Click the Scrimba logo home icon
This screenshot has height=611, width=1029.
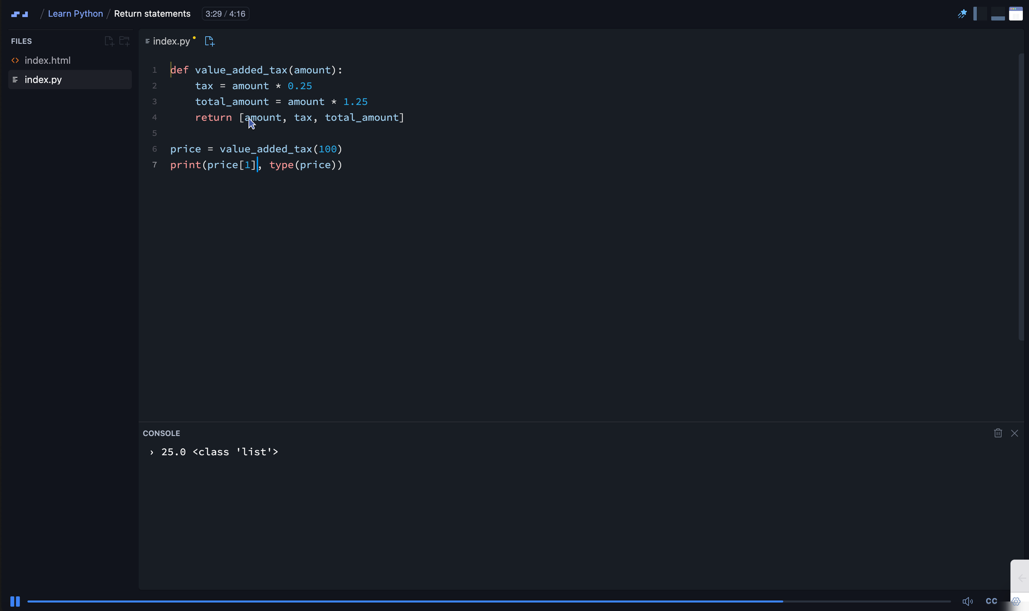[x=20, y=14]
